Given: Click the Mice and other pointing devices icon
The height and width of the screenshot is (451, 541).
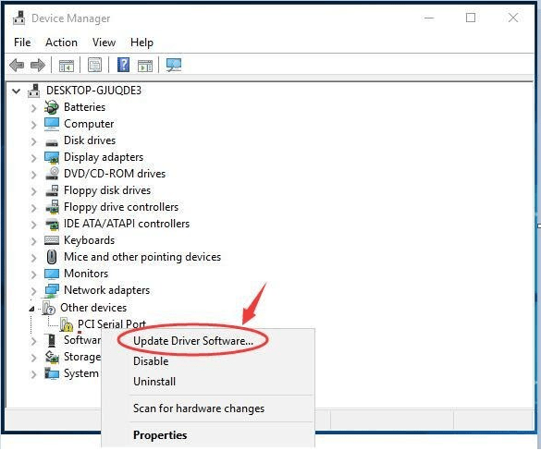Looking at the screenshot, I should (x=52, y=257).
